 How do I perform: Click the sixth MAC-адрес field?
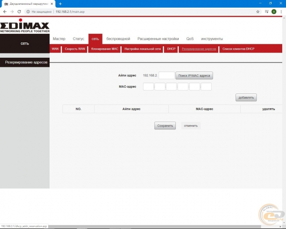pyautogui.click(x=206, y=86)
